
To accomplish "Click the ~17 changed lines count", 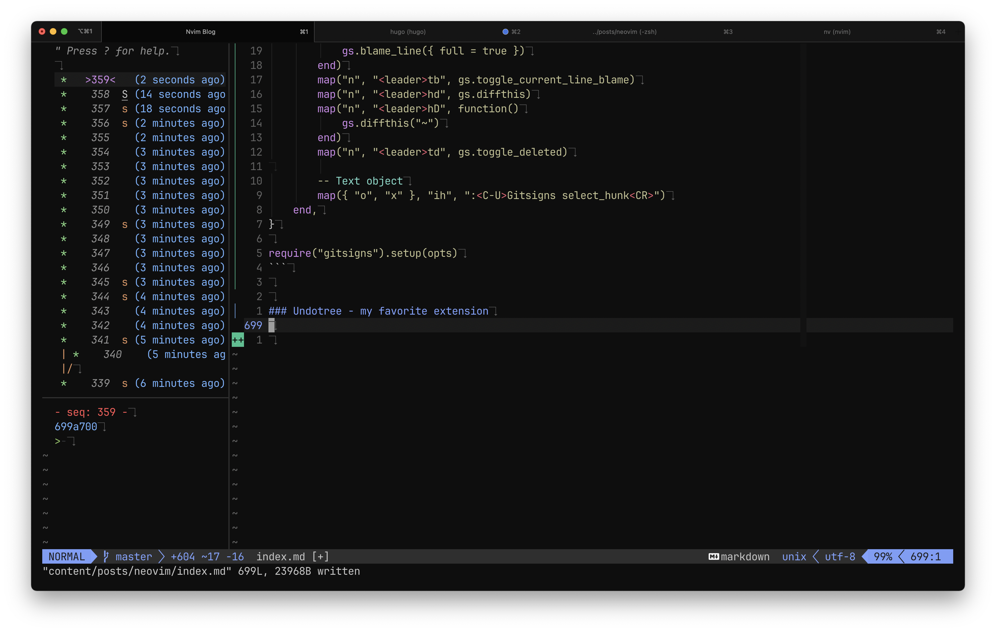I will pyautogui.click(x=210, y=556).
